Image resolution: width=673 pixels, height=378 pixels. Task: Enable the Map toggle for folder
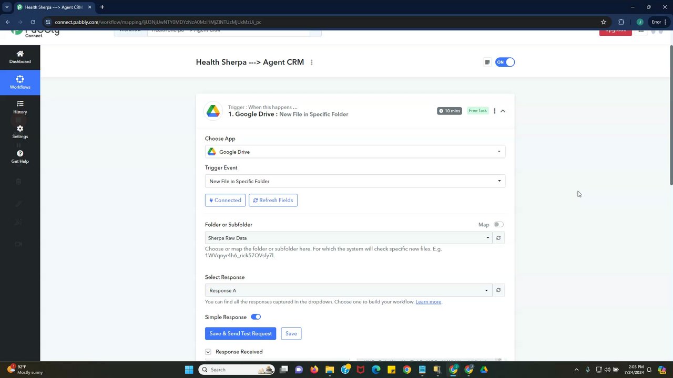coord(498,225)
